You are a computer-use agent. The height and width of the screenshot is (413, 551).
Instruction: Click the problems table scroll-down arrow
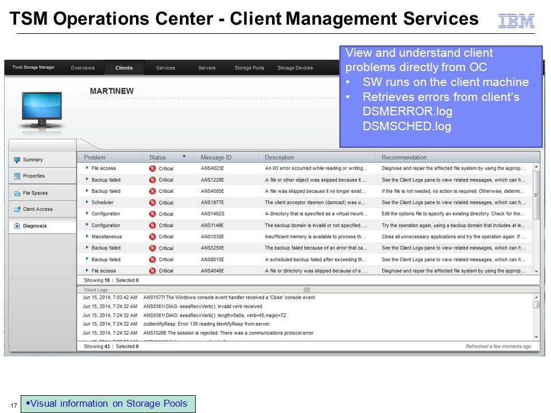(x=536, y=271)
